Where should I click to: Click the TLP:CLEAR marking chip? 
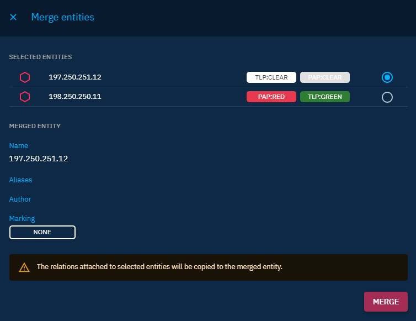pos(271,77)
